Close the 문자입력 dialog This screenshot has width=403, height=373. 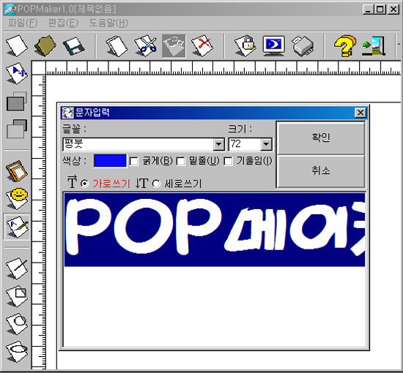(360, 113)
